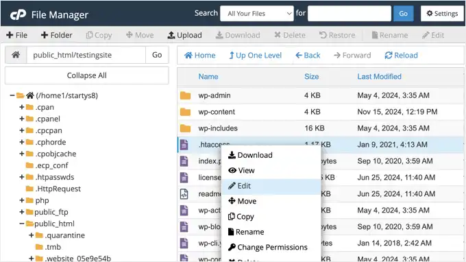
Task: Click the wp-admin folder icon
Action: (185, 95)
